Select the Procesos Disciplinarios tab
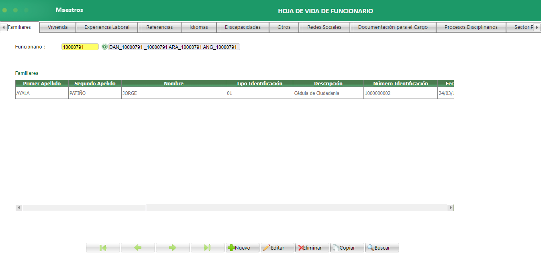The width and height of the screenshot is (541, 262). (x=471, y=27)
